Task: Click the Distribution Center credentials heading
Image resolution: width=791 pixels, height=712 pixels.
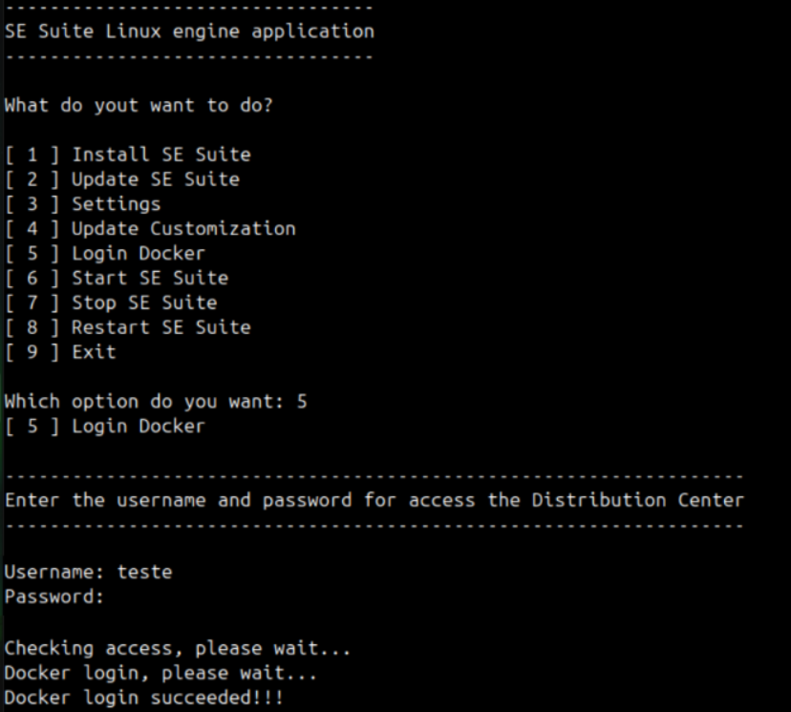Action: 374,500
